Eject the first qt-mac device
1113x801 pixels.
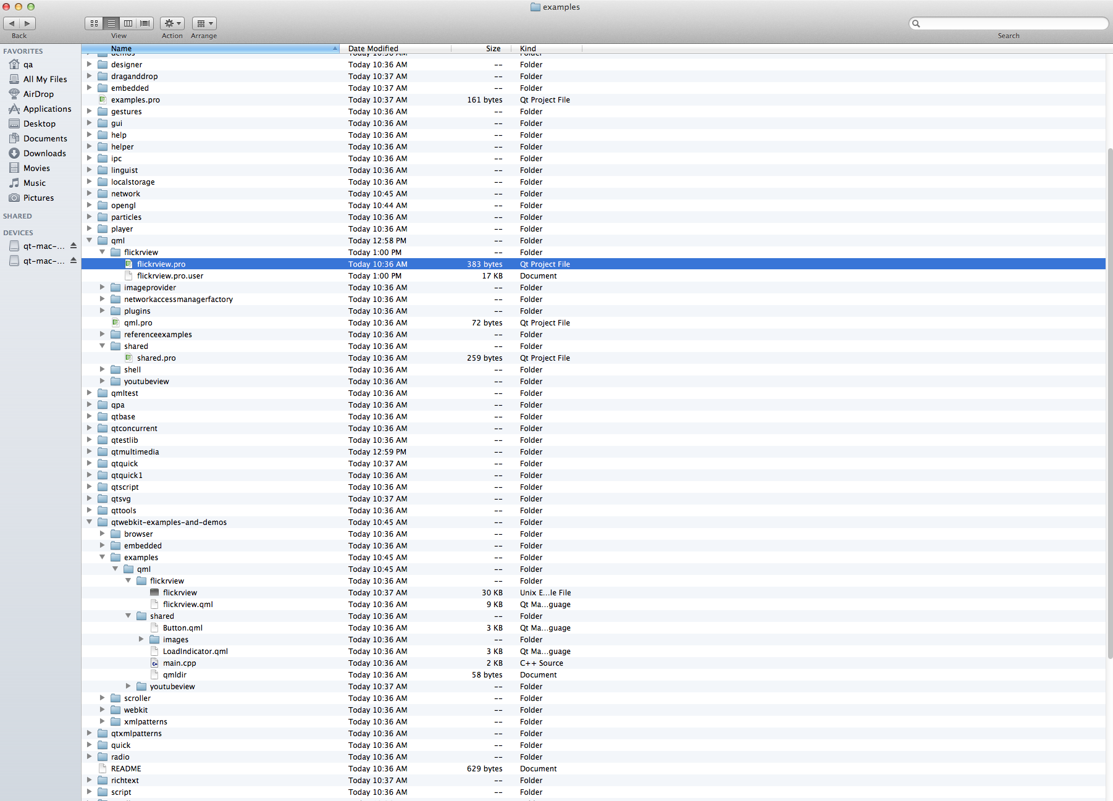pyautogui.click(x=73, y=246)
